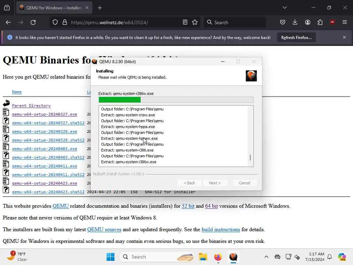
Task: Click the Cancel button in the installer
Action: 244,183
